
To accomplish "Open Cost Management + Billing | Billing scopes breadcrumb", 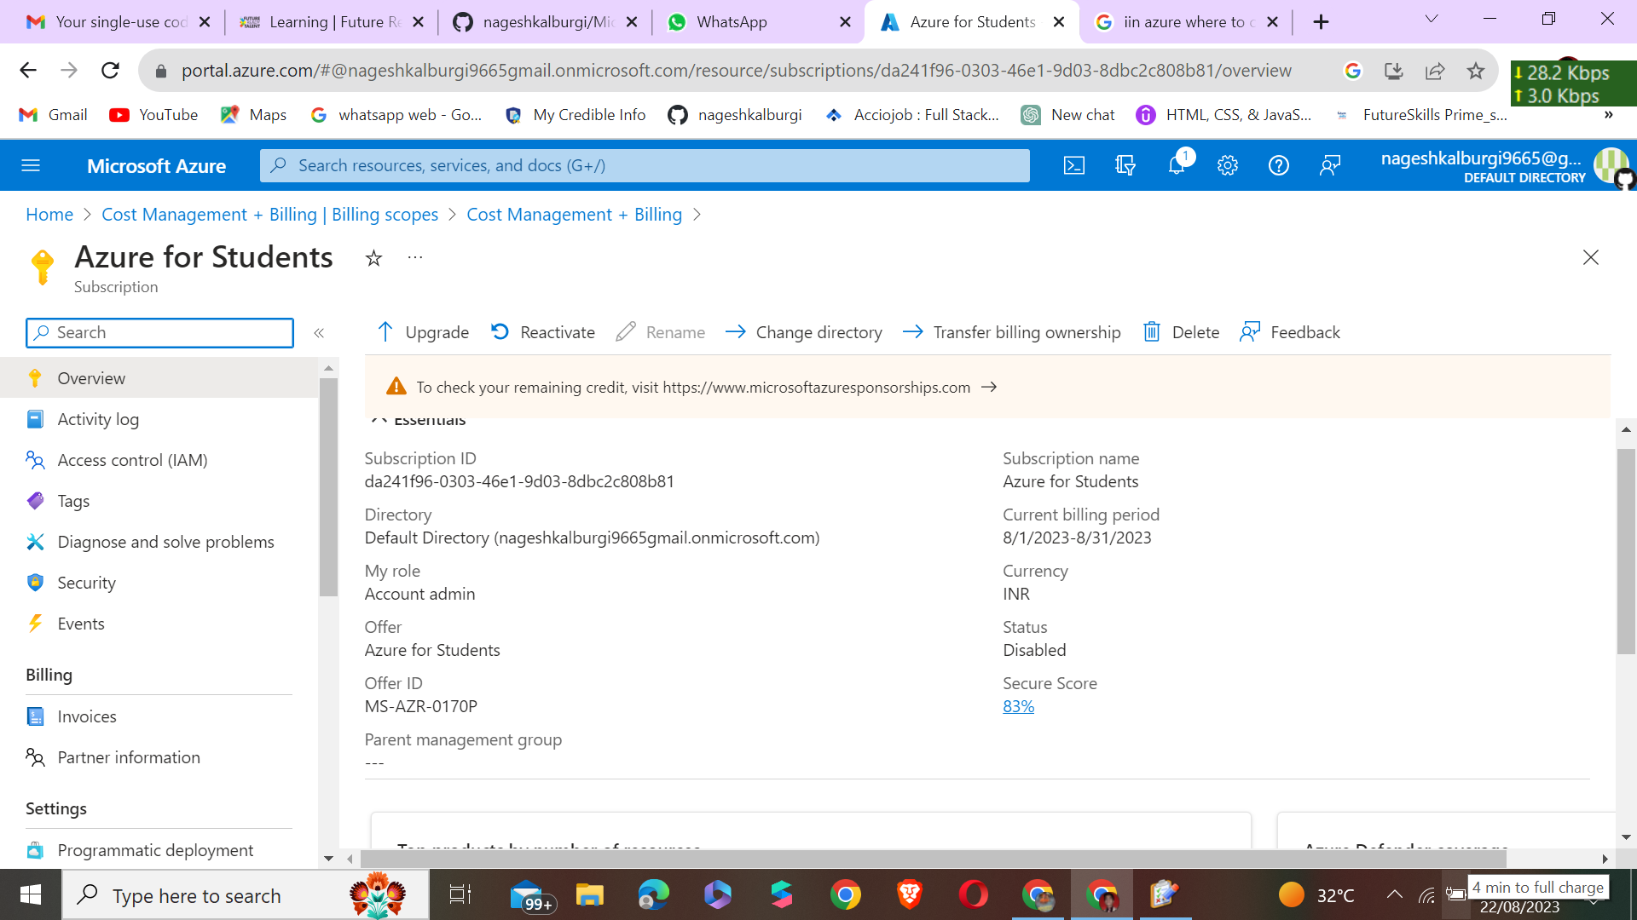I will point(269,215).
